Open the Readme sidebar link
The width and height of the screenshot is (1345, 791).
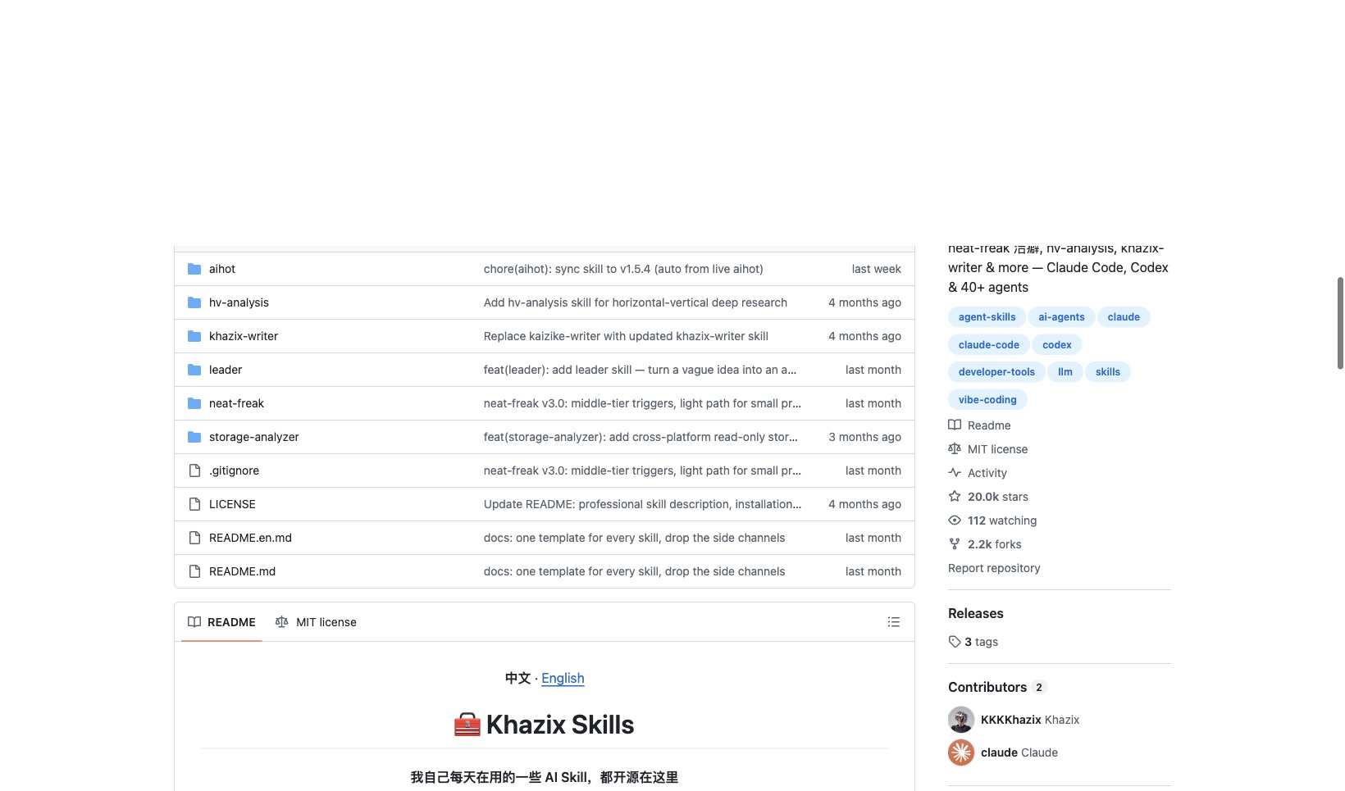tap(979, 425)
